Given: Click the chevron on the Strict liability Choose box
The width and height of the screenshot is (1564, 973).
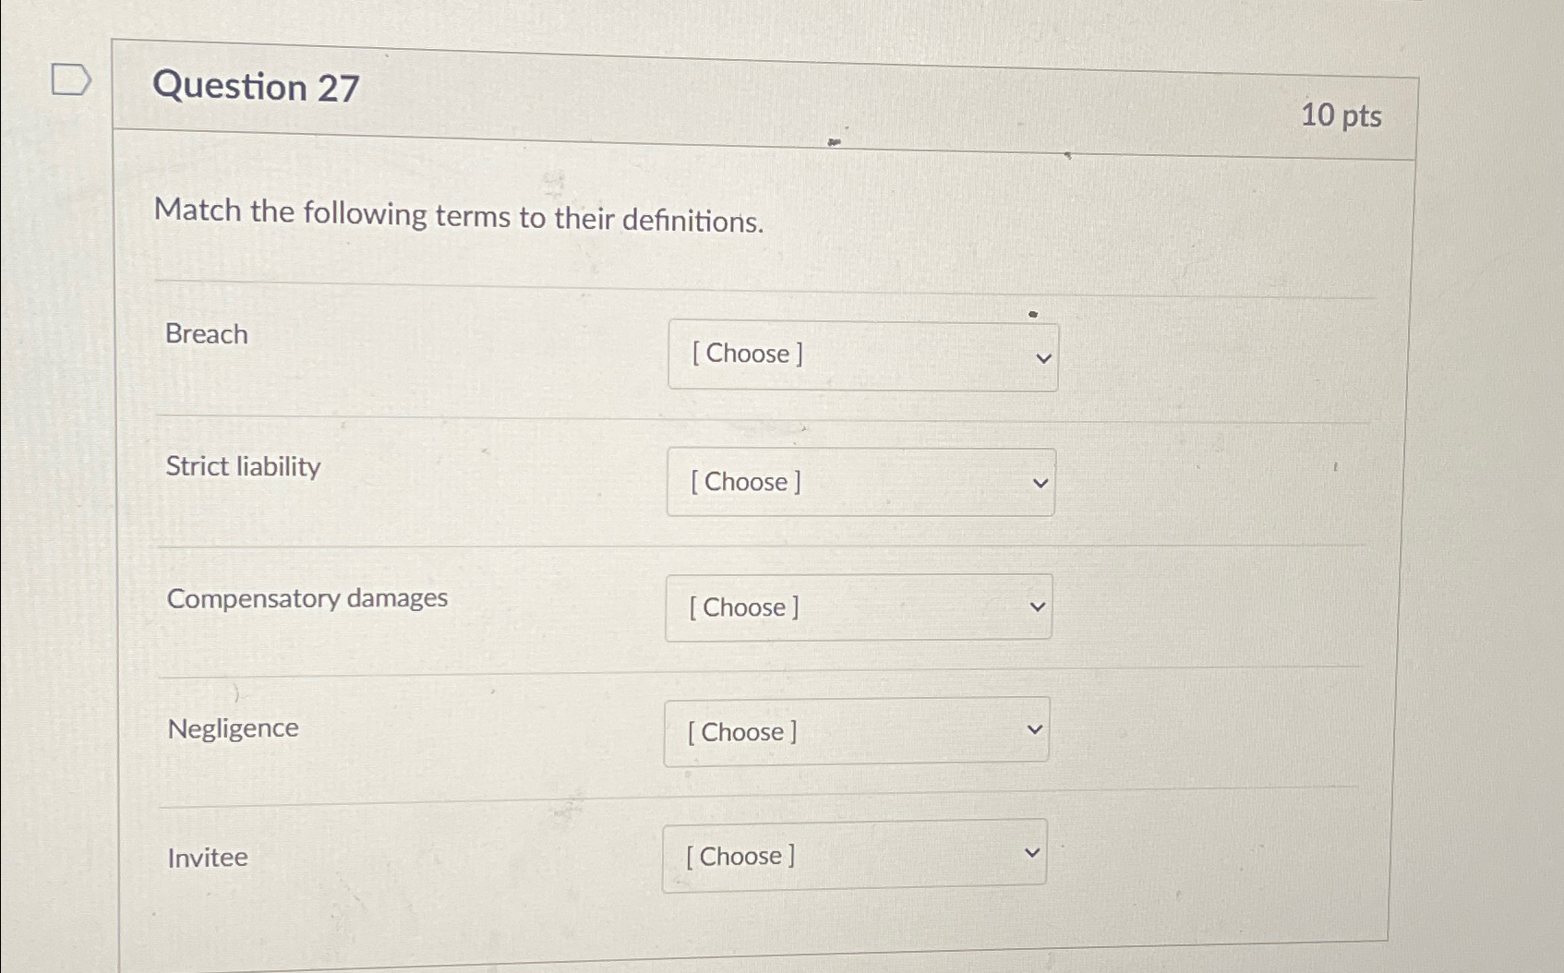Looking at the screenshot, I should (x=1041, y=483).
